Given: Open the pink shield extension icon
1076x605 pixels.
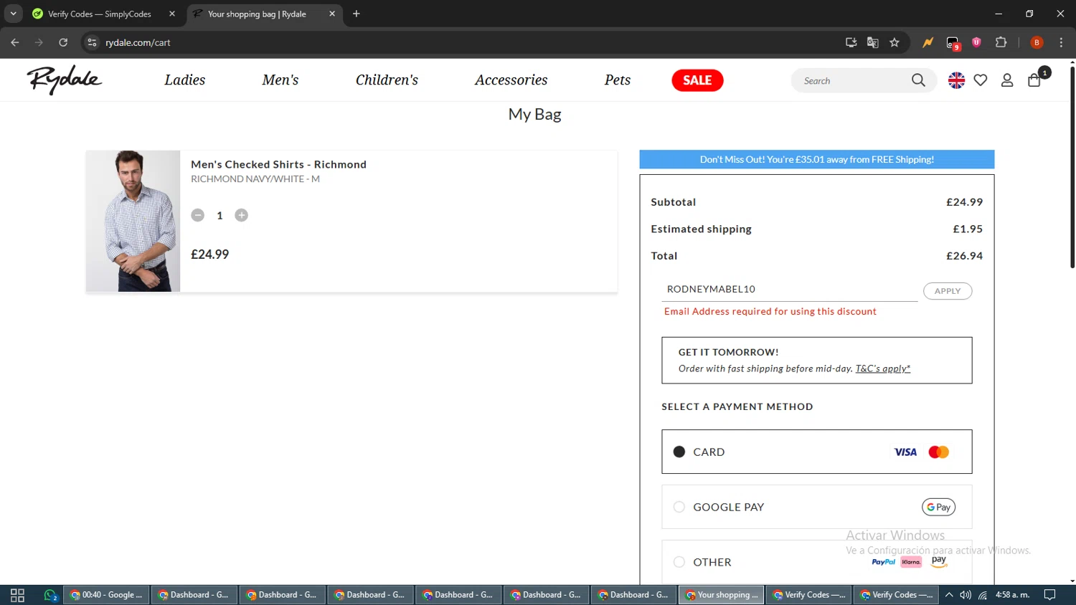Looking at the screenshot, I should [976, 42].
